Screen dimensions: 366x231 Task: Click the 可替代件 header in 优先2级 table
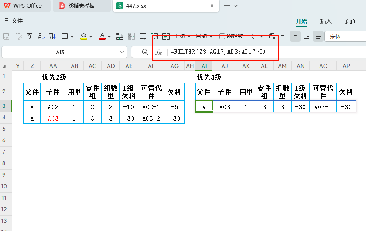tap(151, 92)
